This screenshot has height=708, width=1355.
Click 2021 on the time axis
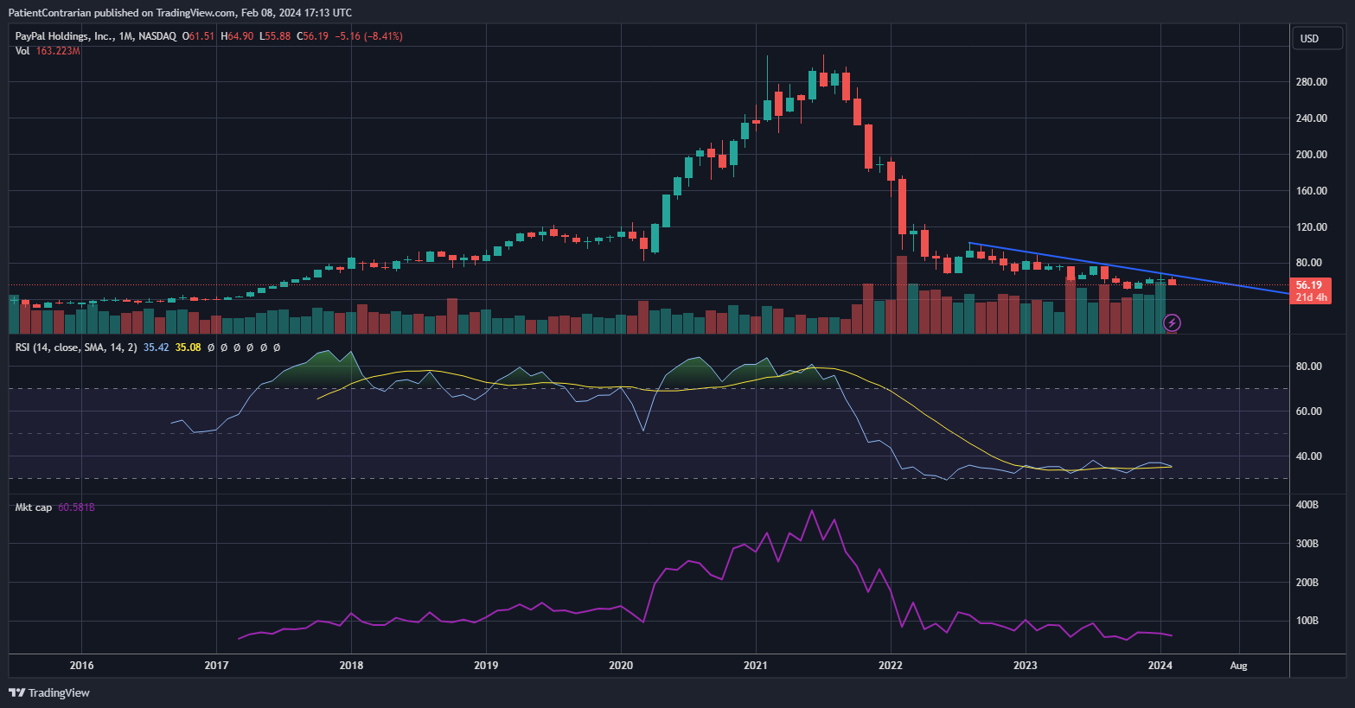pos(756,666)
